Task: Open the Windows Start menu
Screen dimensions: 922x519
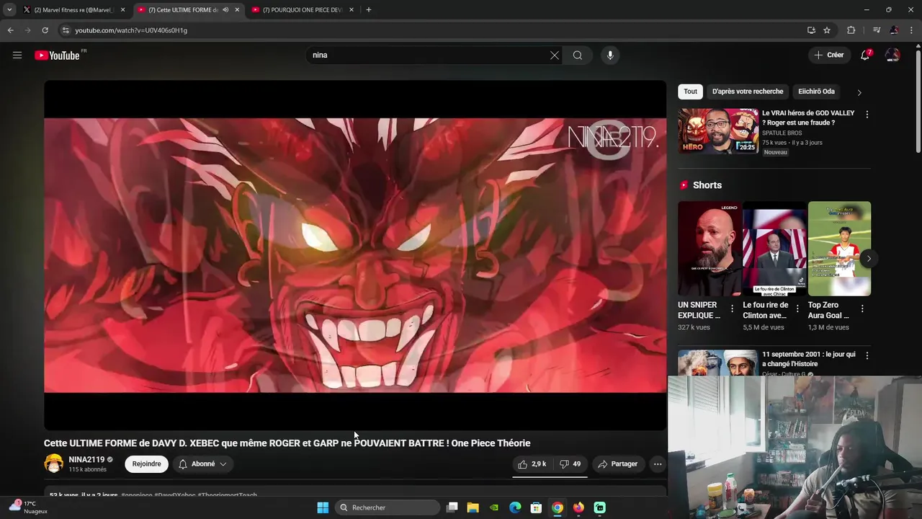Action: coord(323,507)
